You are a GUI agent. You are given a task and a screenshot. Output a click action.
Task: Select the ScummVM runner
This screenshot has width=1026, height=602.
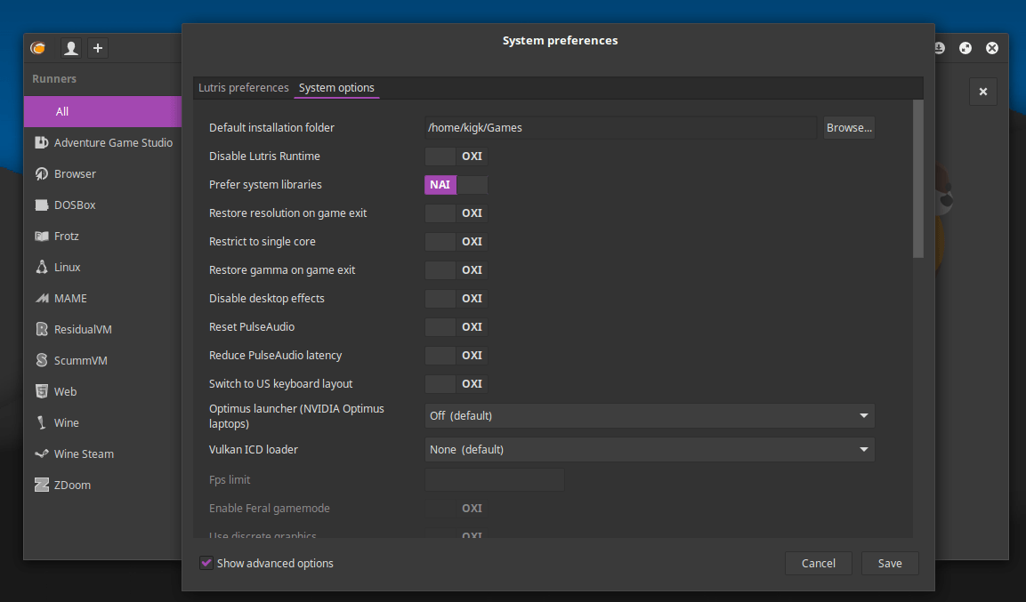point(102,360)
